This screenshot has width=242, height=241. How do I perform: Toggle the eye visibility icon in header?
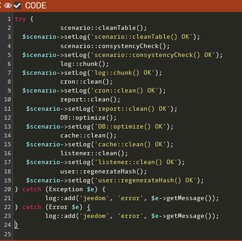coord(8,6)
